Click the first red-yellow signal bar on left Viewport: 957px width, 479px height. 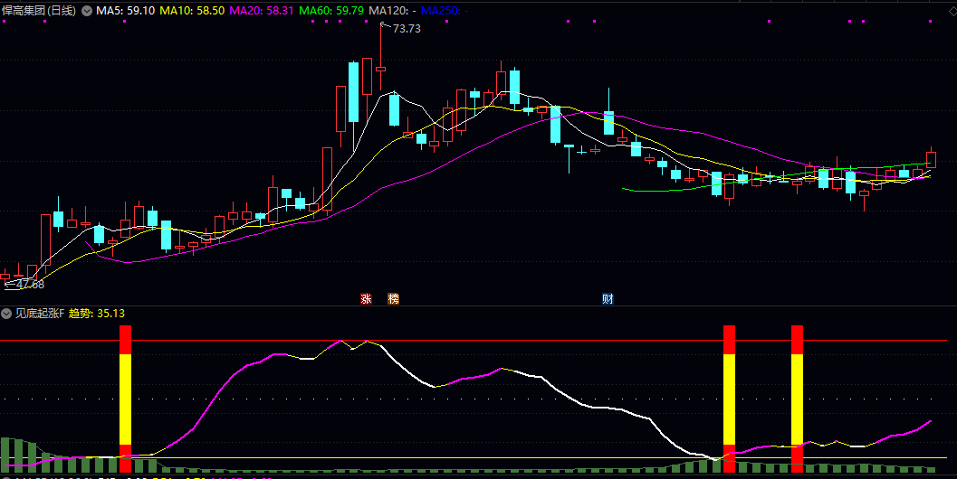(x=126, y=398)
